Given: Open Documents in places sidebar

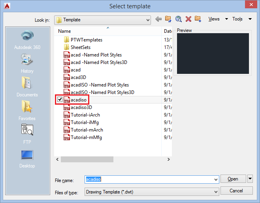Looking at the screenshot, I should point(27,87).
